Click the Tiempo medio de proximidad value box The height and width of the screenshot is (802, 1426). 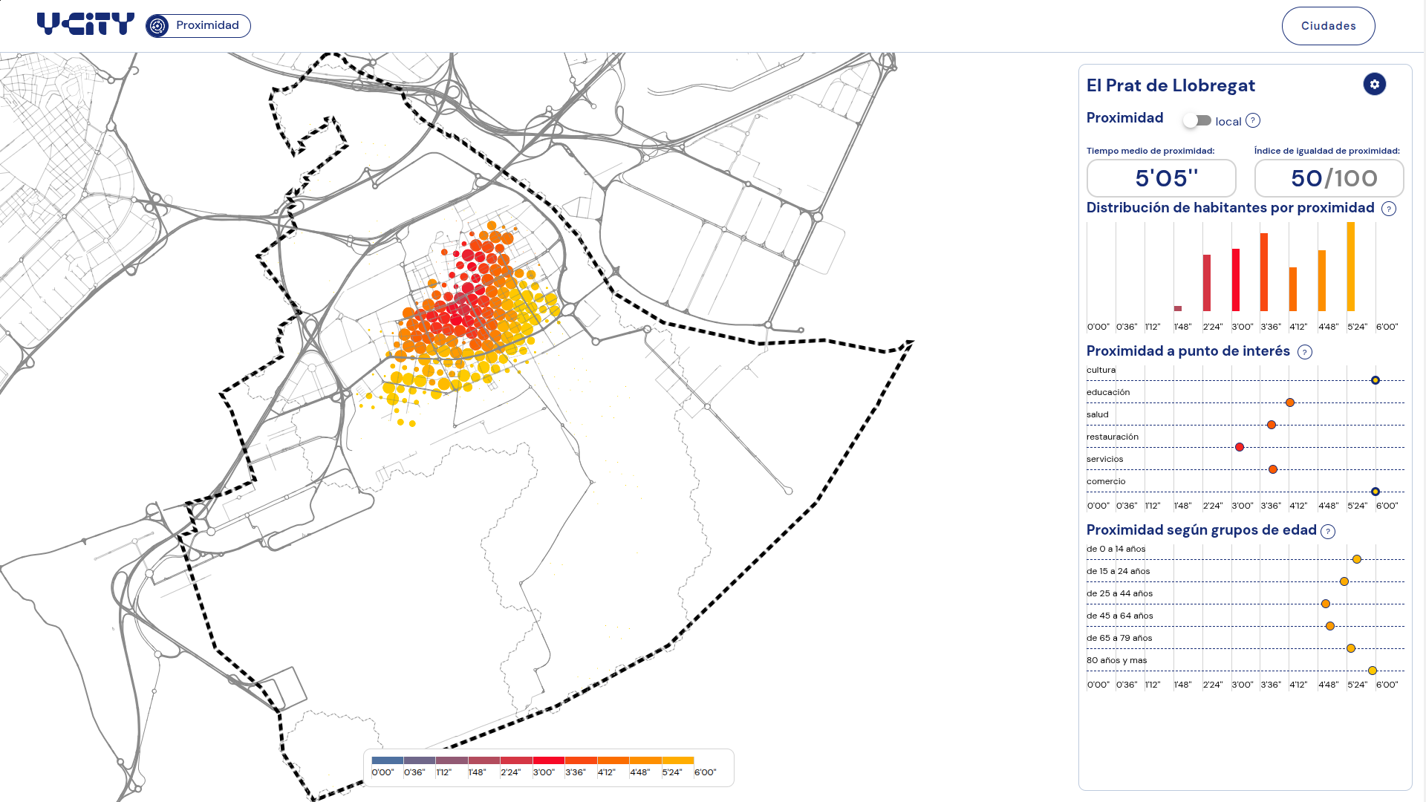(x=1162, y=178)
